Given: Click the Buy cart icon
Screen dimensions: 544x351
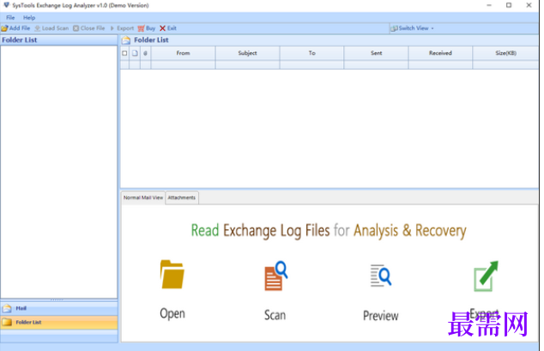Looking at the screenshot, I should pos(141,28).
